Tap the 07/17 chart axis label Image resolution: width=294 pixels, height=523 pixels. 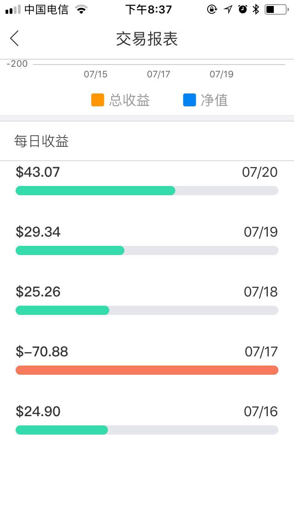[x=158, y=74]
